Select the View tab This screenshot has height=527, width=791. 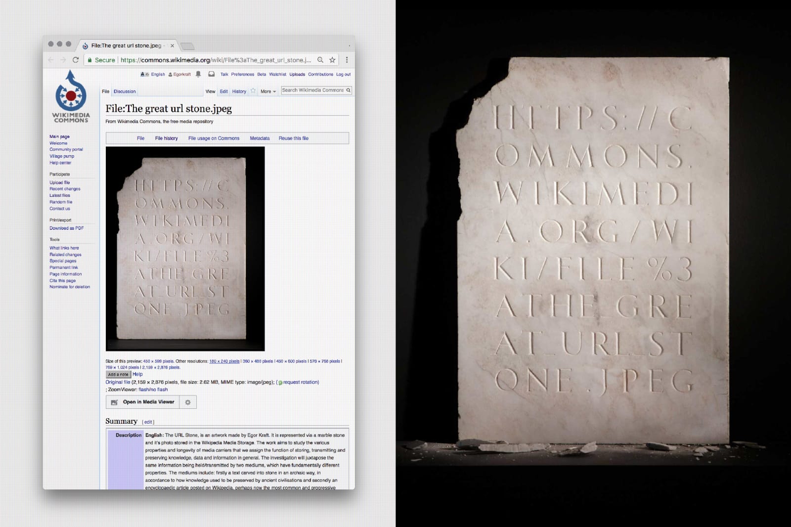(x=210, y=91)
